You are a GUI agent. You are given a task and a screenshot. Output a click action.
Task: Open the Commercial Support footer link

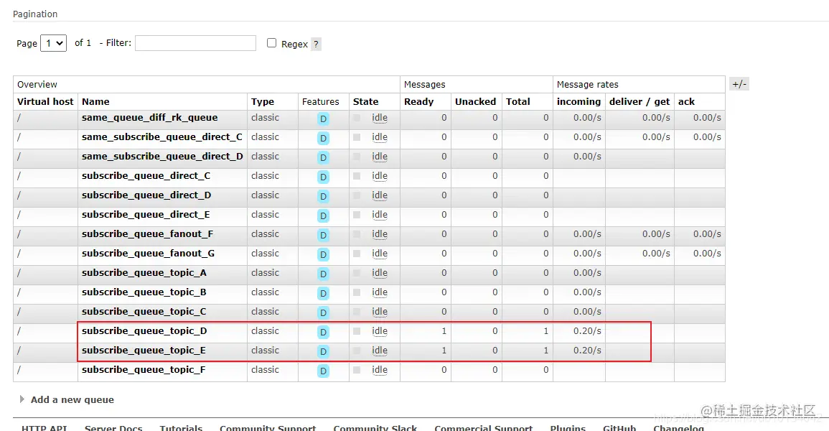[x=483, y=427]
